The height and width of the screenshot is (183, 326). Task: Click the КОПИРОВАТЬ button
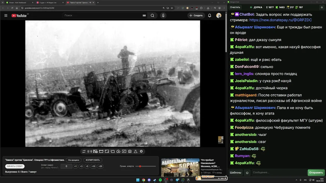click(93, 160)
